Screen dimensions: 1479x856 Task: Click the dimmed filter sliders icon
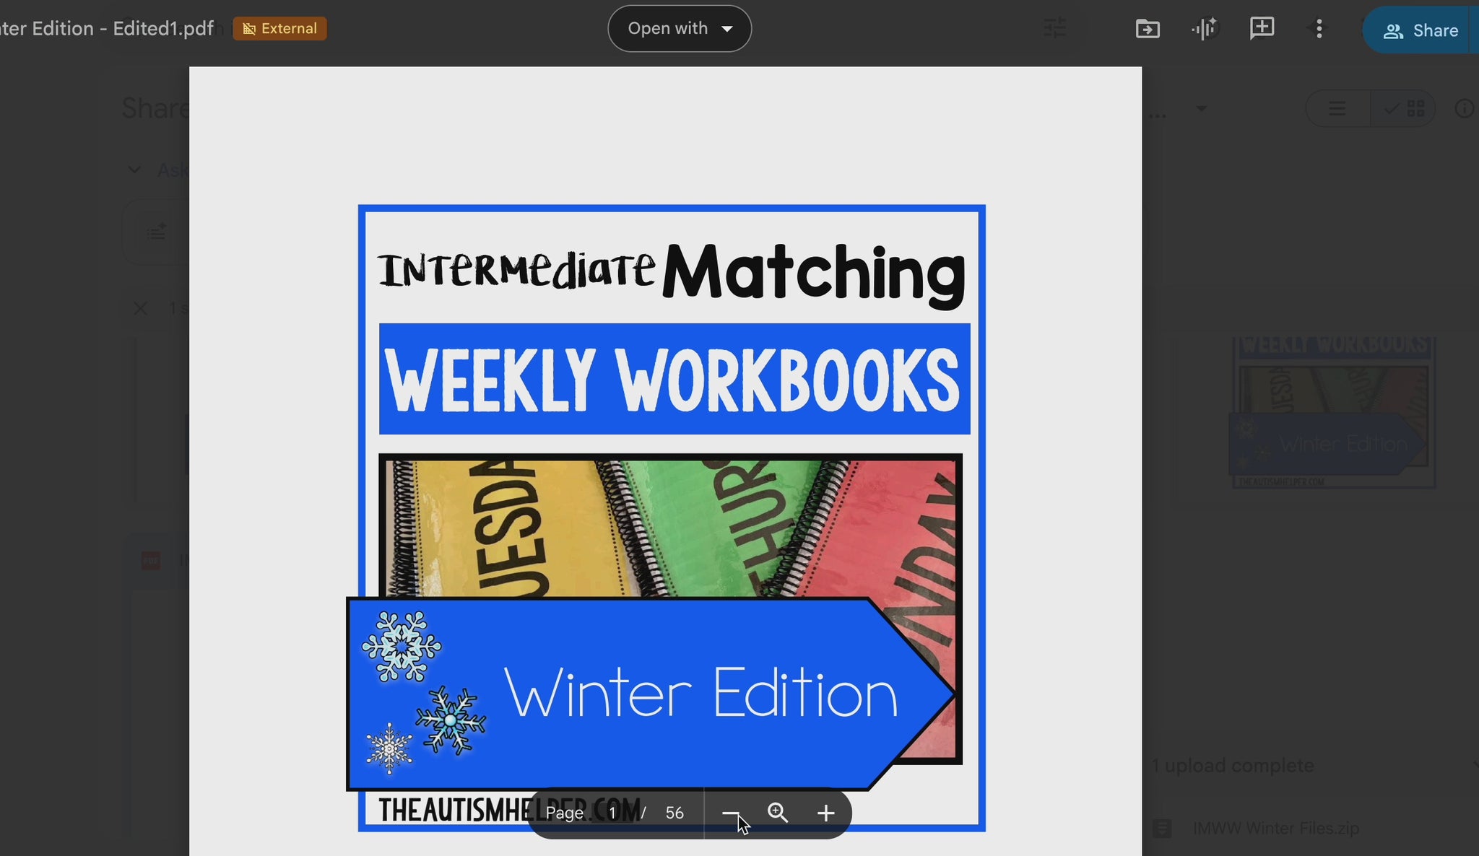[1055, 29]
